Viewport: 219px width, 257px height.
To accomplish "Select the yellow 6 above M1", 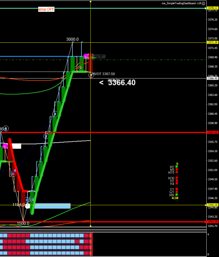I will point(177,164).
